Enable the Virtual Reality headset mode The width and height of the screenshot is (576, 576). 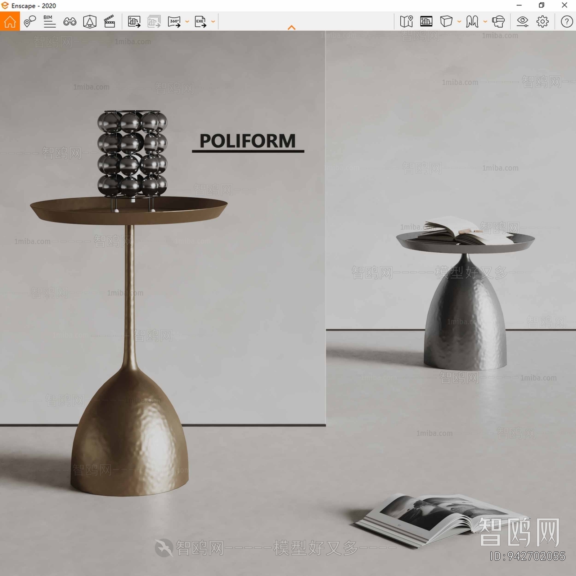(498, 22)
